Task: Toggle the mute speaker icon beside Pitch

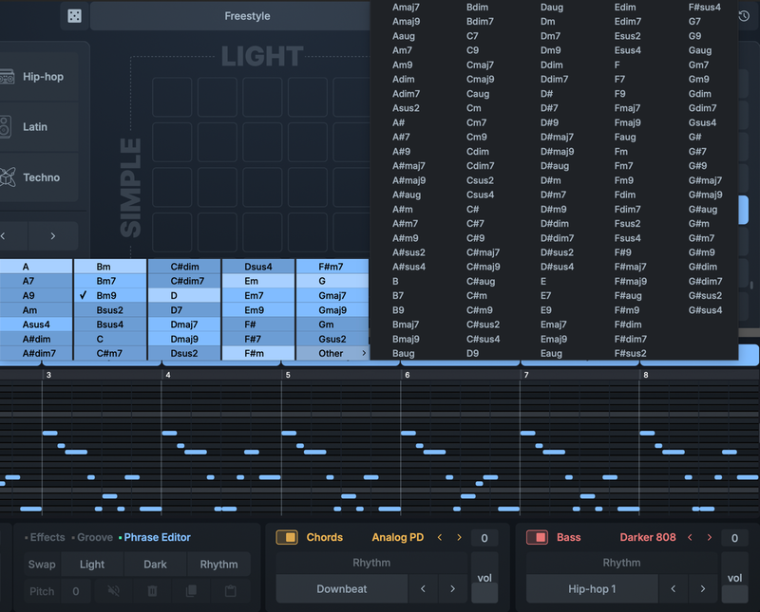Action: [x=113, y=591]
